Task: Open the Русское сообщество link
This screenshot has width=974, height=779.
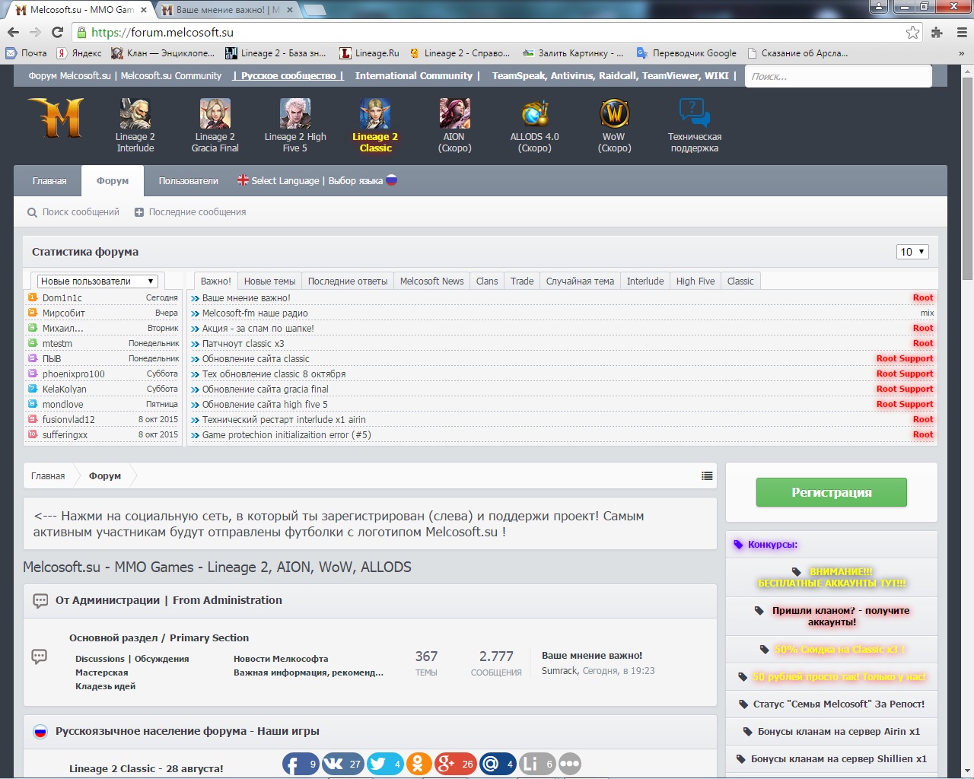Action: click(288, 76)
